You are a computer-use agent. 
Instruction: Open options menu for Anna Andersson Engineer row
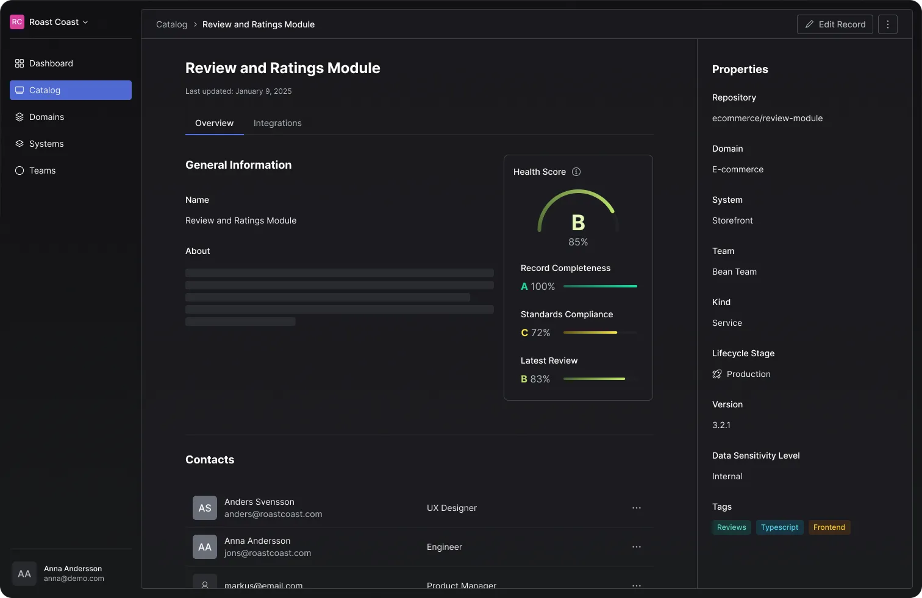(636, 547)
